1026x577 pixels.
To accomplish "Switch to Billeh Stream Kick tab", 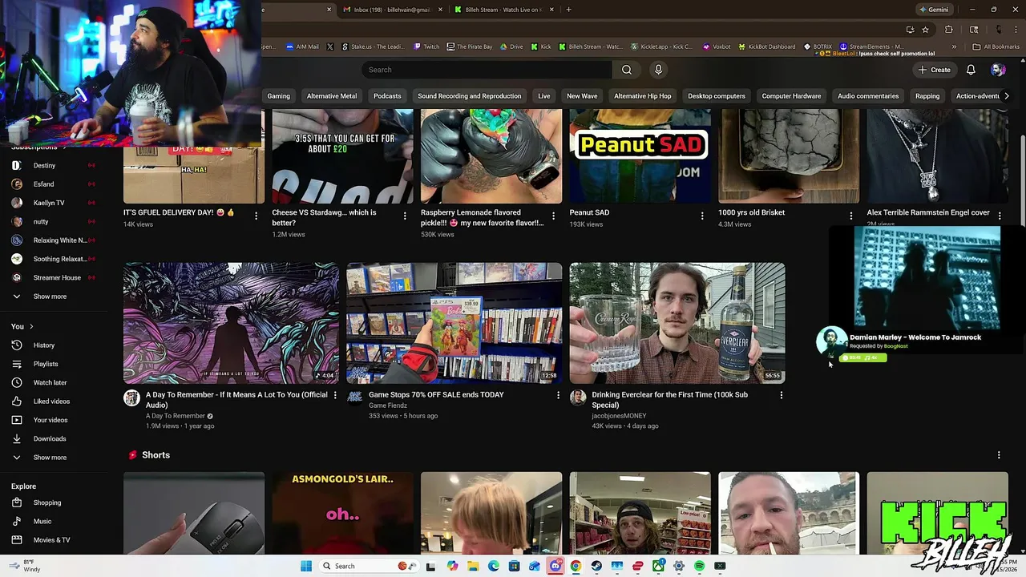I will coord(503,10).
